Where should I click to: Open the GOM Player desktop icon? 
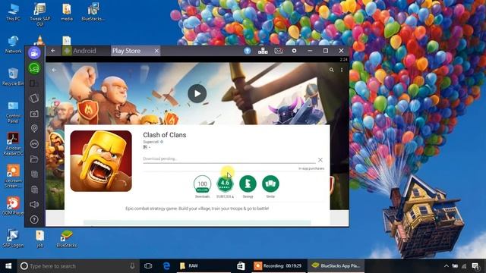click(13, 206)
